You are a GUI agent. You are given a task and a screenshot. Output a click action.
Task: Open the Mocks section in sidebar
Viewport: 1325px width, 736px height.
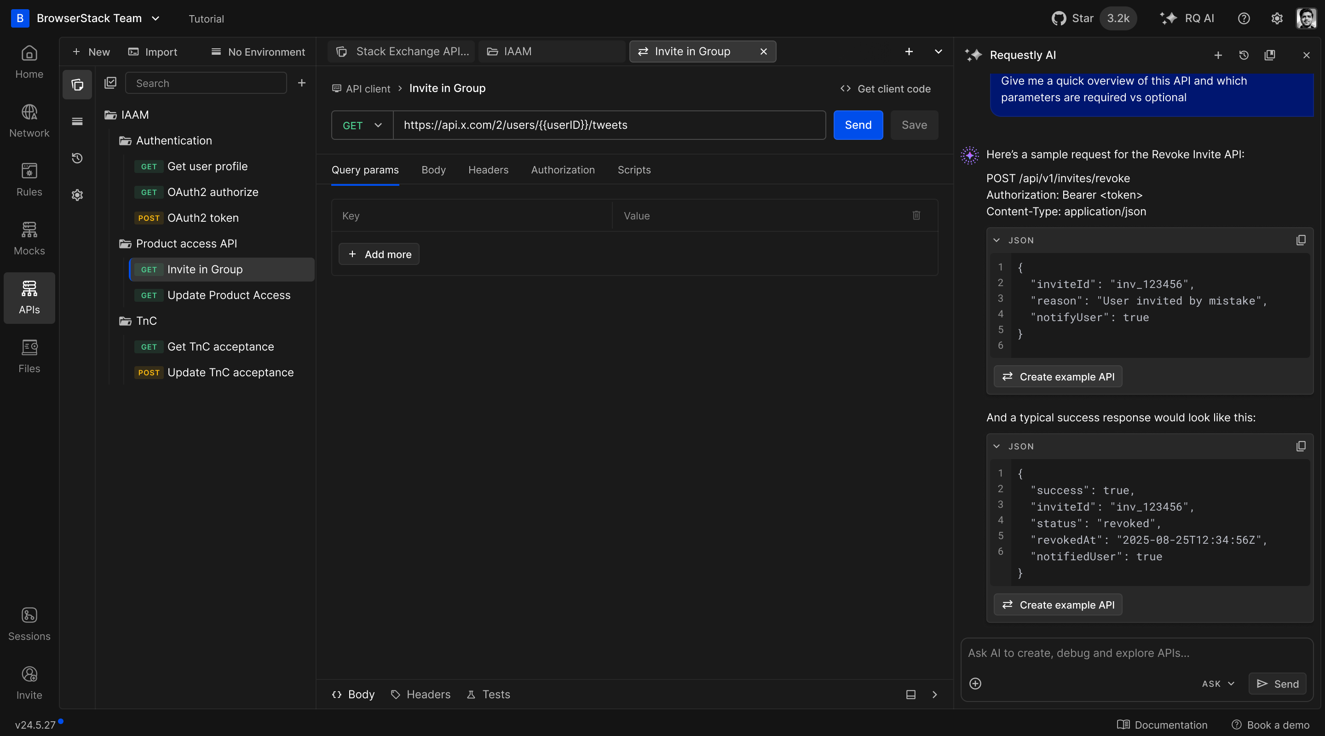click(x=29, y=239)
